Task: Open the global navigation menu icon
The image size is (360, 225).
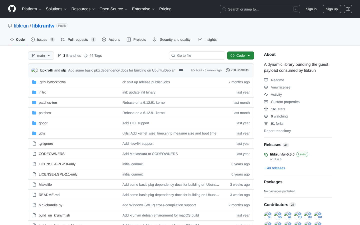Action: click(x=348, y=9)
